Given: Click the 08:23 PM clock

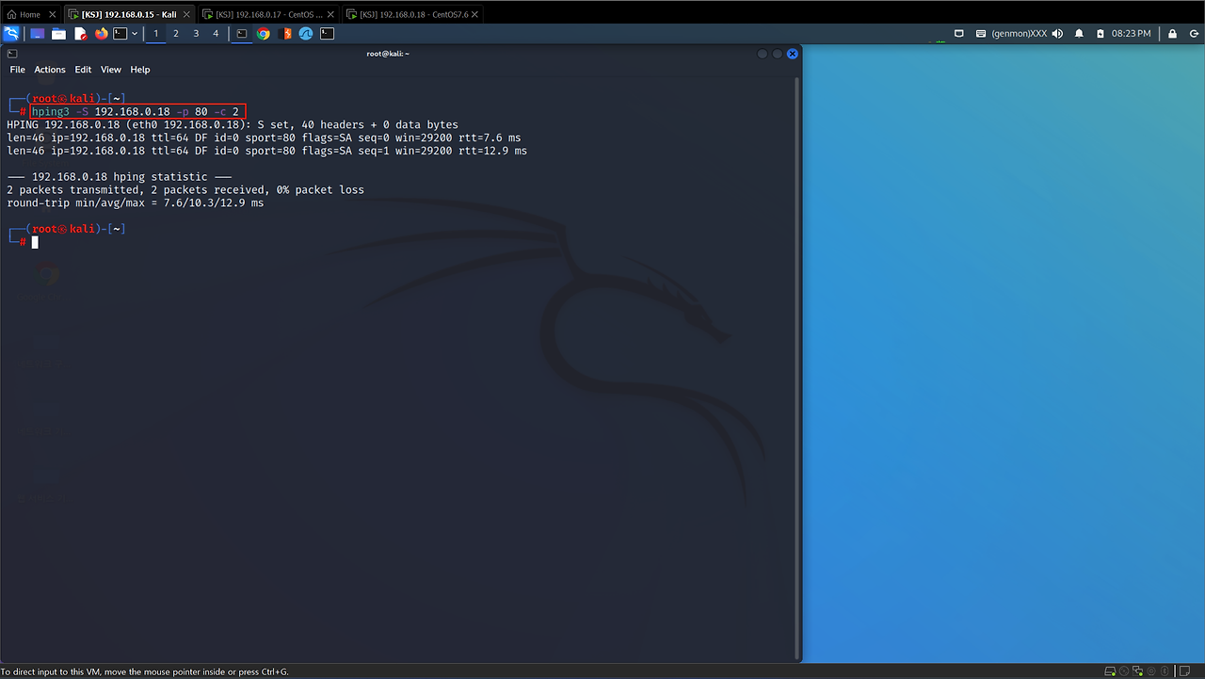Looking at the screenshot, I should click(1131, 34).
